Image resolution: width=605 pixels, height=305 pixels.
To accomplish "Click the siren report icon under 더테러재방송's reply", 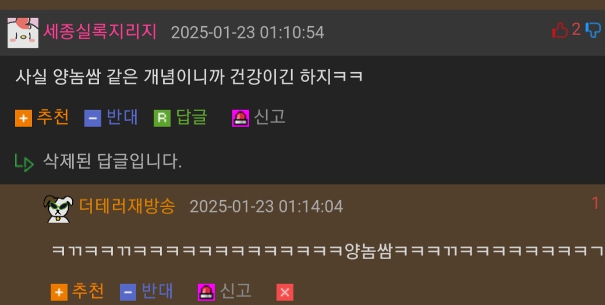I will [x=207, y=292].
